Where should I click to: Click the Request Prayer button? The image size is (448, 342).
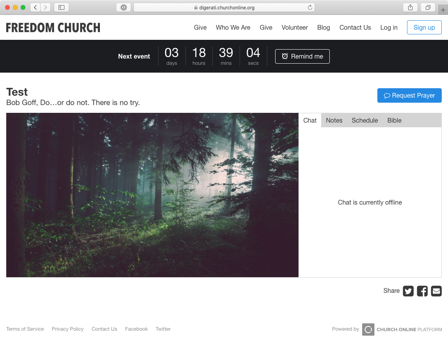[x=409, y=96]
